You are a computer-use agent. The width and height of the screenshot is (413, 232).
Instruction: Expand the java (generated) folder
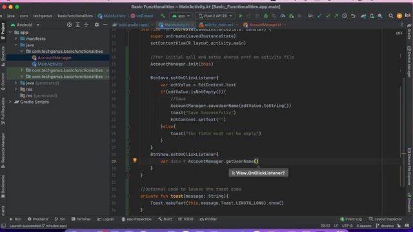(16, 83)
